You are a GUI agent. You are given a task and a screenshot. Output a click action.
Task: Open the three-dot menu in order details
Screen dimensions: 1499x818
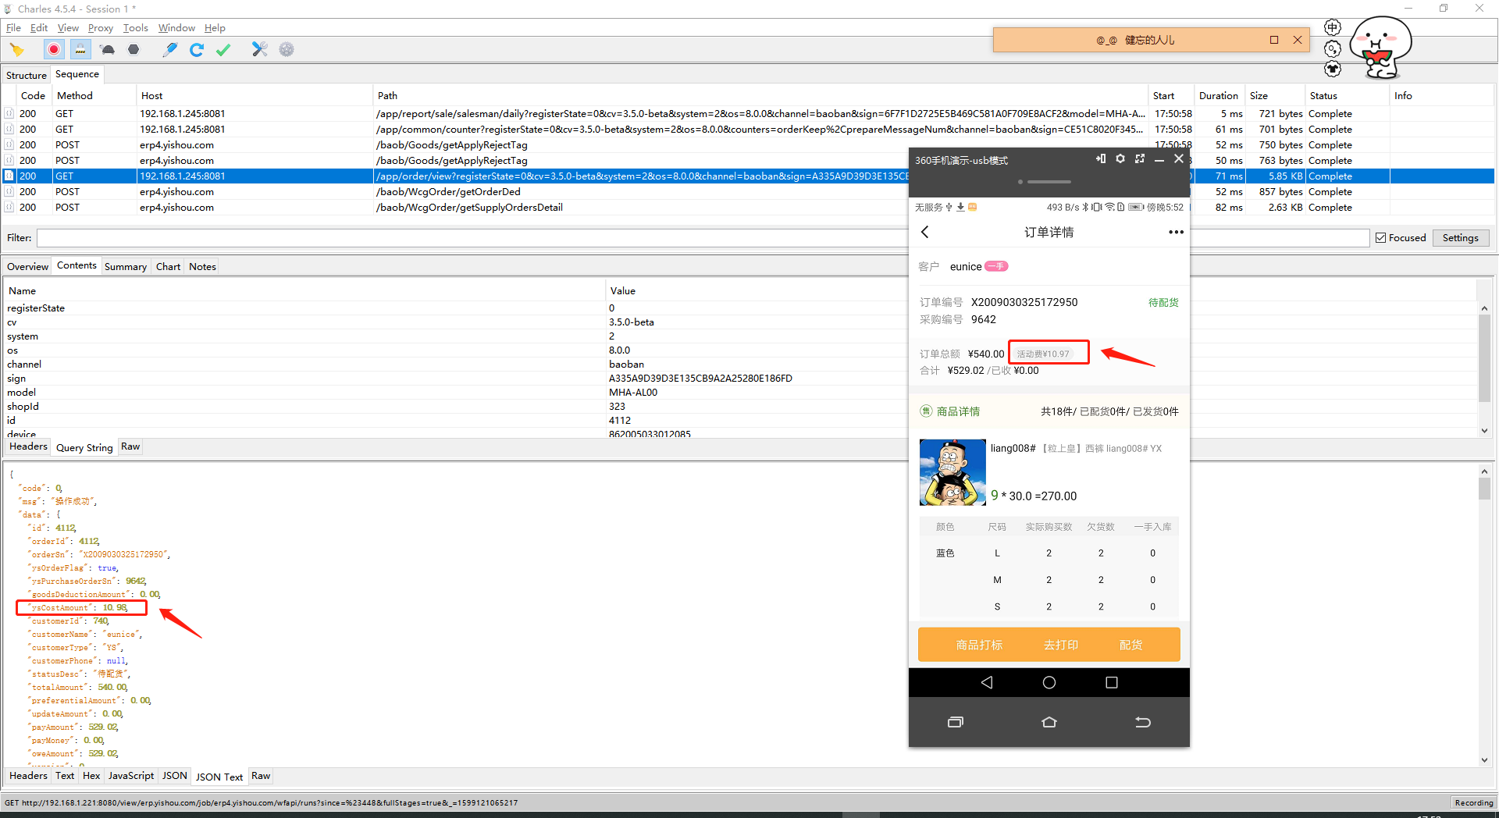[x=1176, y=232]
